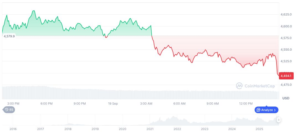Click the 19 Sep date marker on the time axis
This screenshot has height=132, width=297.
click(113, 103)
